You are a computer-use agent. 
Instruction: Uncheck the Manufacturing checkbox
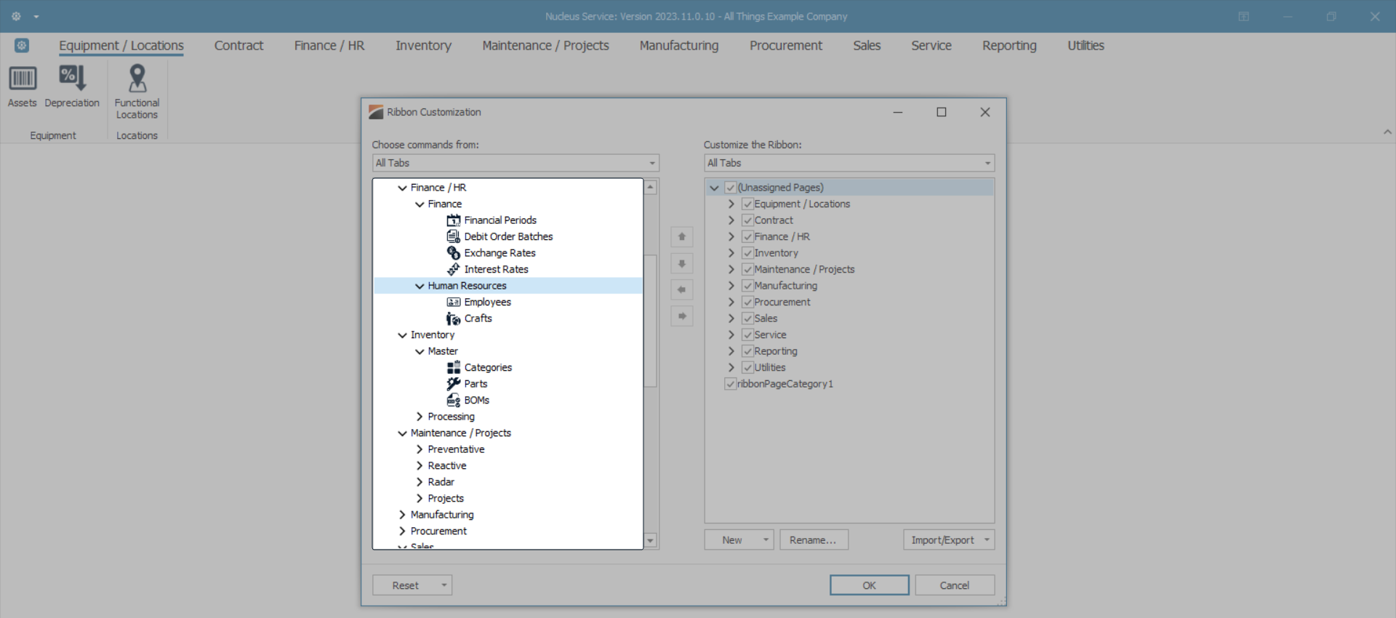coord(747,286)
